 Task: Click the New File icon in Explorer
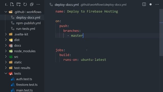coord(12,5)
